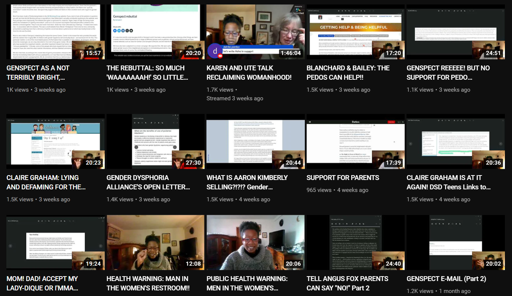Click 'BLANCHARD & BAILEY: THE PEDOS CAN HELP!!' title

tap(348, 73)
